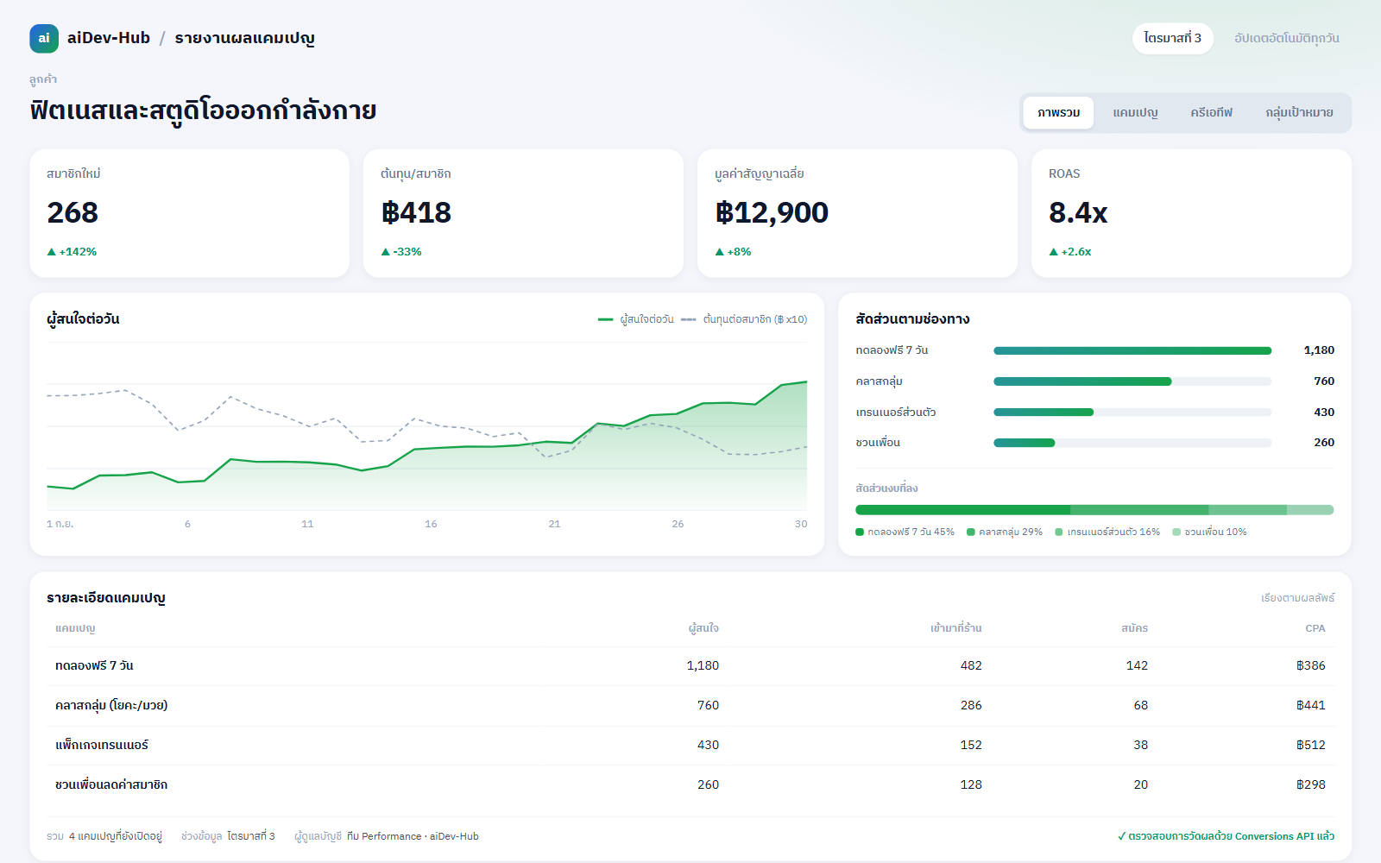This screenshot has width=1381, height=863.
Task: Click the ผู้สนใจ column header
Action: point(703,628)
